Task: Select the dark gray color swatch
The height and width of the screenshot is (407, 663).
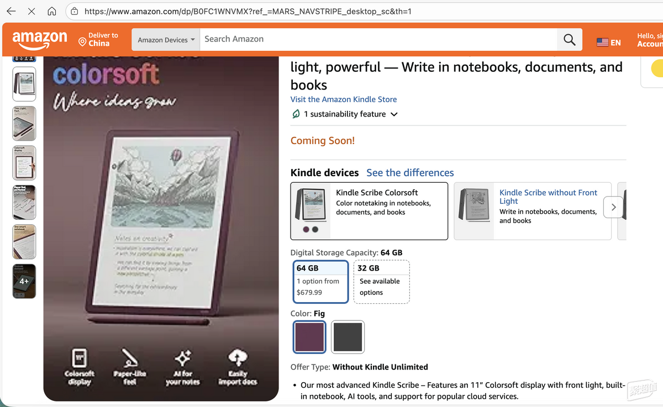Action: 348,337
